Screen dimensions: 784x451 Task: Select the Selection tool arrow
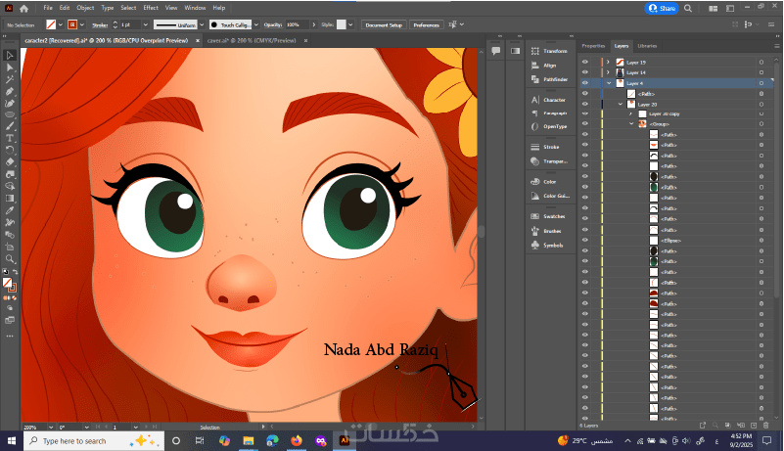tap(10, 55)
